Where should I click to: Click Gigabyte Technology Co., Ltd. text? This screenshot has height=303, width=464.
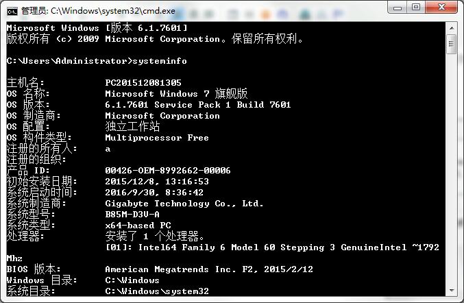(184, 204)
